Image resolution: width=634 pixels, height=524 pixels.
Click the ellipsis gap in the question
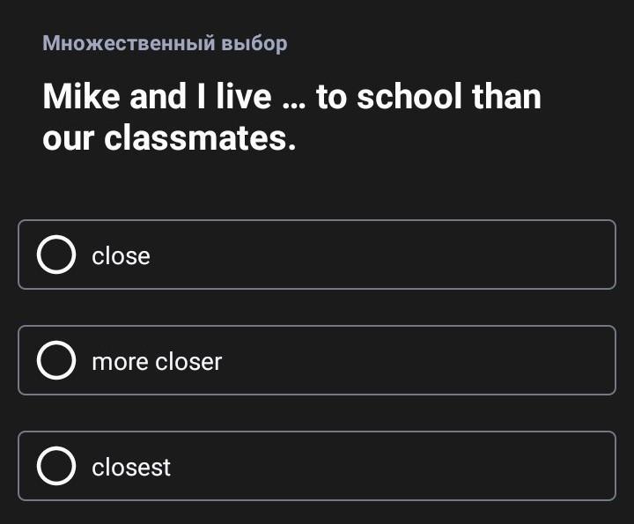tap(293, 97)
